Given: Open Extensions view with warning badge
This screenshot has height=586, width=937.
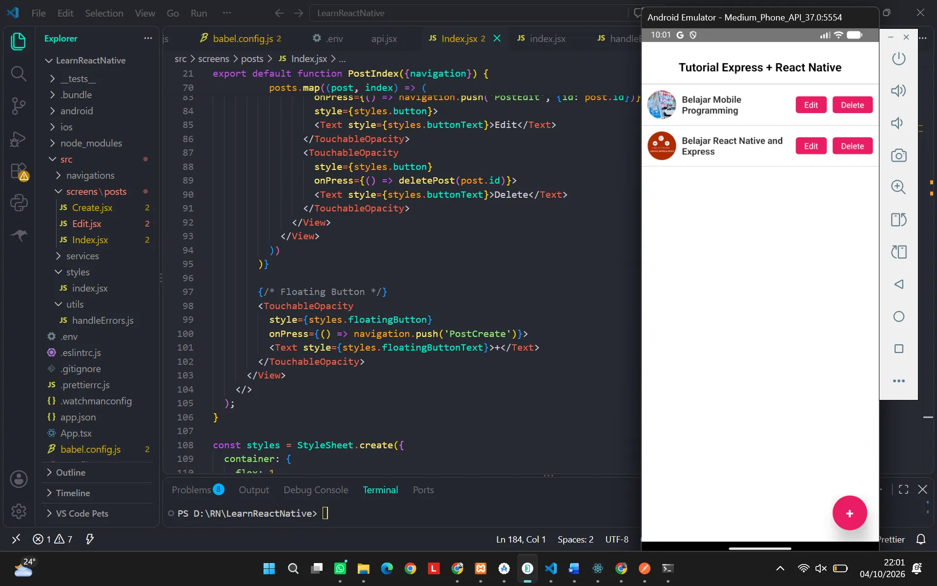Looking at the screenshot, I should pos(19,171).
